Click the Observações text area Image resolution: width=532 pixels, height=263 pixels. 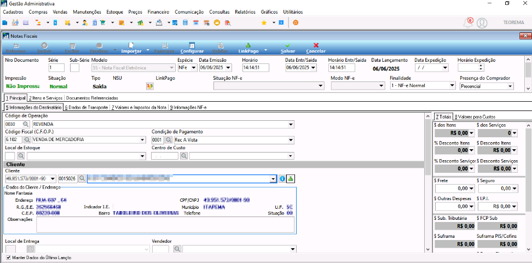[165, 225]
